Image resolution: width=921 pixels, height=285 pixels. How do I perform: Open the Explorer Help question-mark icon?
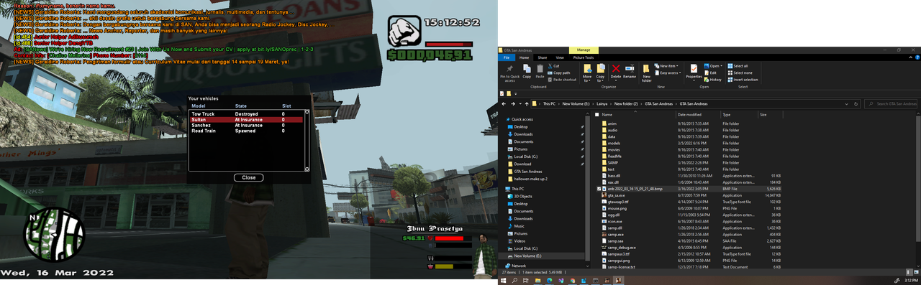[917, 57]
